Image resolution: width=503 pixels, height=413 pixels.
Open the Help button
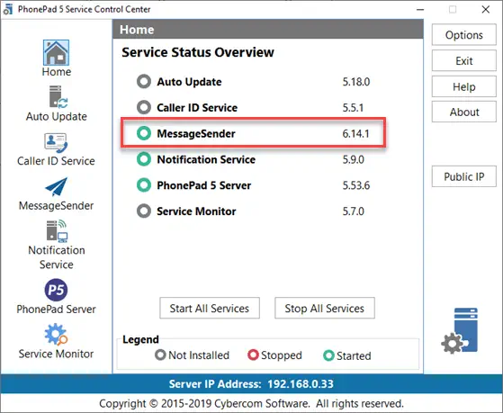(464, 86)
